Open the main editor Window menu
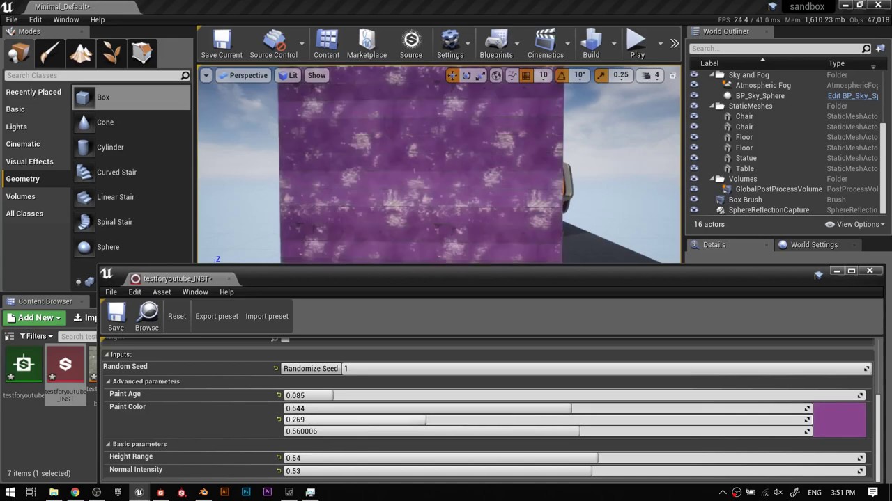 point(66,19)
